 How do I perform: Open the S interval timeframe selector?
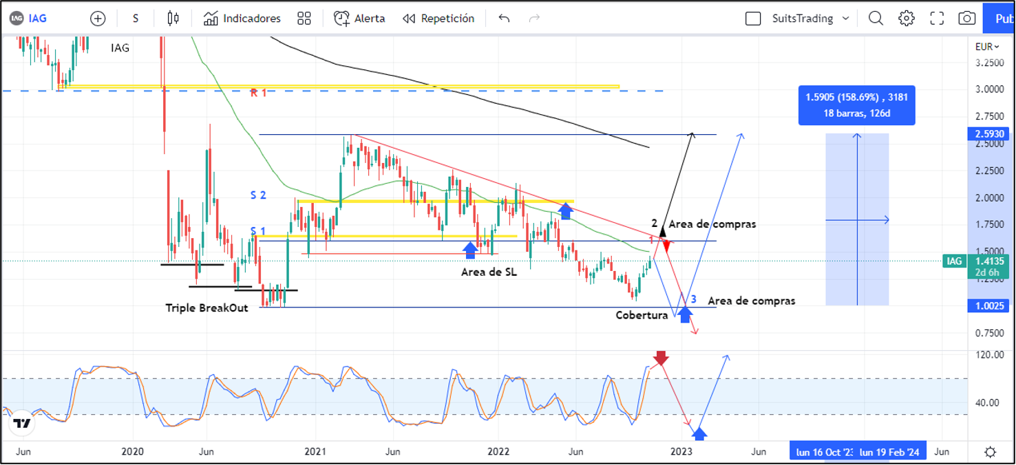(x=136, y=19)
